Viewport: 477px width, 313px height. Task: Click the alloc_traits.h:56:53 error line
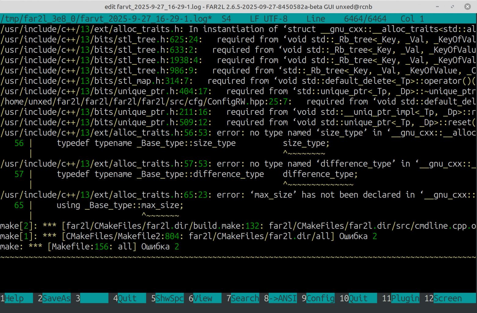[238, 133]
